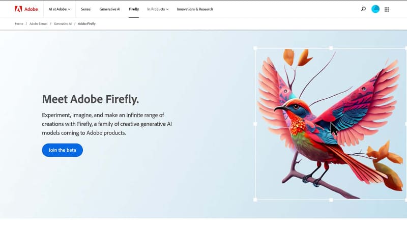Click bottom-left selection handle of bird image
Screen dimensions: 407x225
tap(255, 200)
